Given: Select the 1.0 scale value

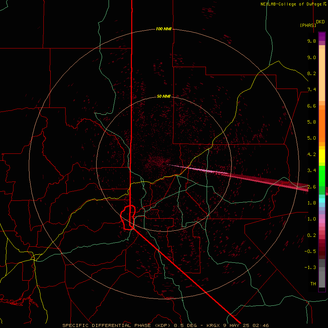Looking at the screenshot, I should [x=312, y=219].
